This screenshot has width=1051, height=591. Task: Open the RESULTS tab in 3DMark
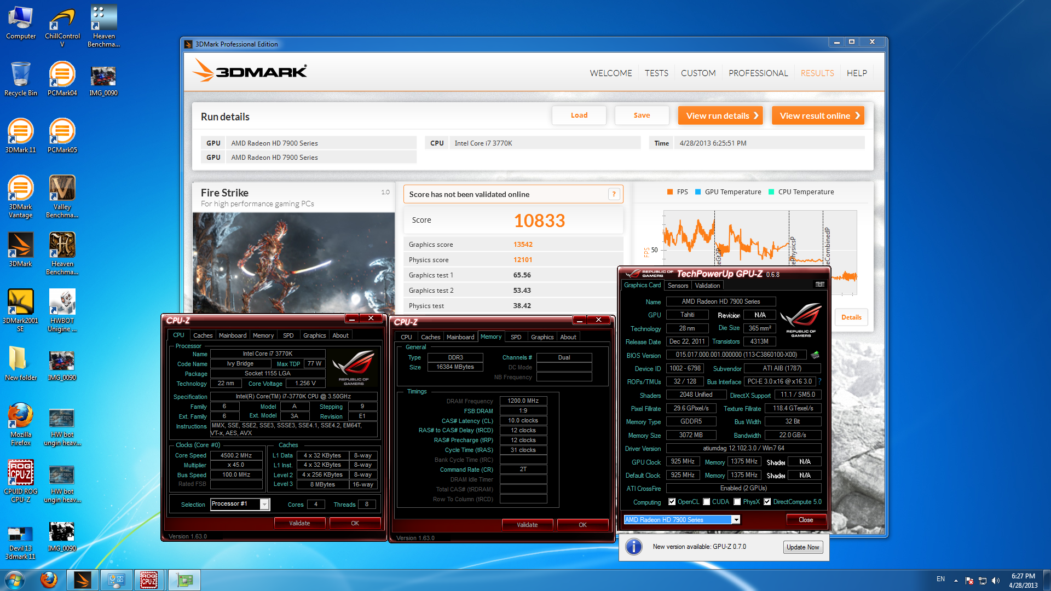[817, 73]
